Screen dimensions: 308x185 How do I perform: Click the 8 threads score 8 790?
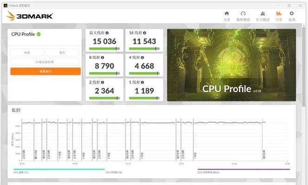click(104, 66)
